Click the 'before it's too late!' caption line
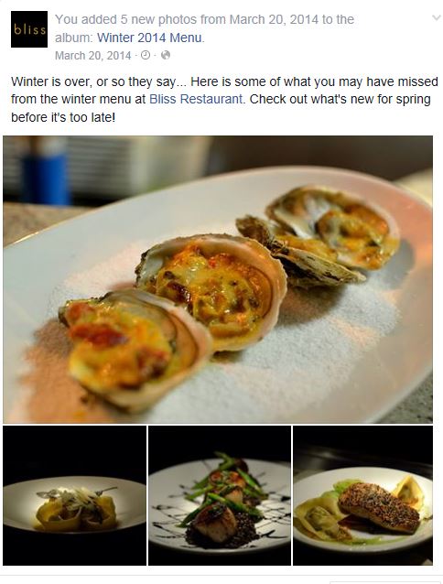This screenshot has height=584, width=443. (63, 117)
